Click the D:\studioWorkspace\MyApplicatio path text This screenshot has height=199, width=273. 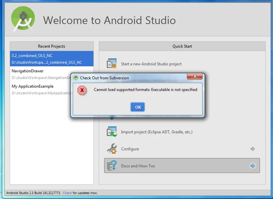[x=41, y=93]
